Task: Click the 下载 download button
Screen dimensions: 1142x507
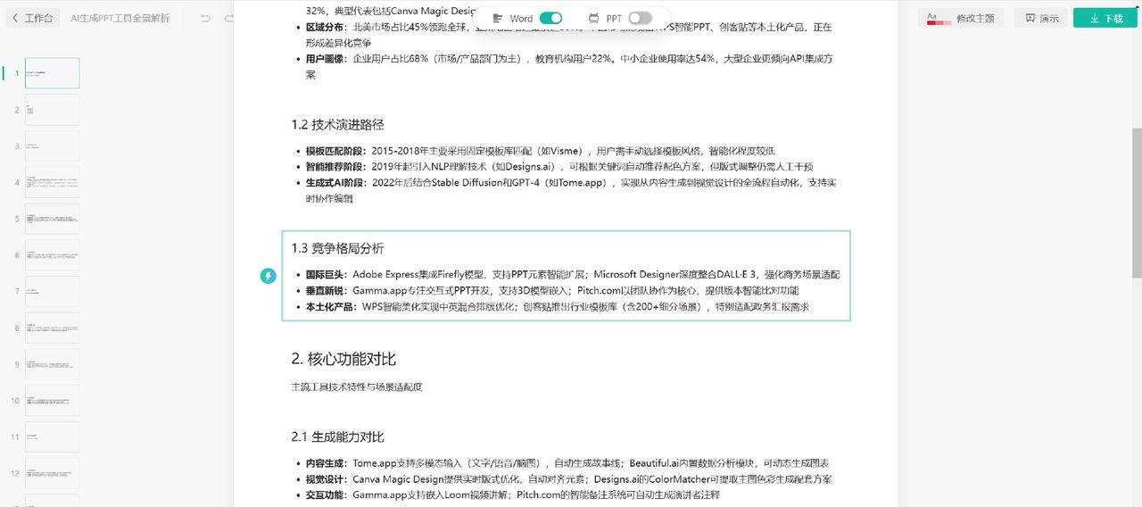Action: pyautogui.click(x=1105, y=18)
